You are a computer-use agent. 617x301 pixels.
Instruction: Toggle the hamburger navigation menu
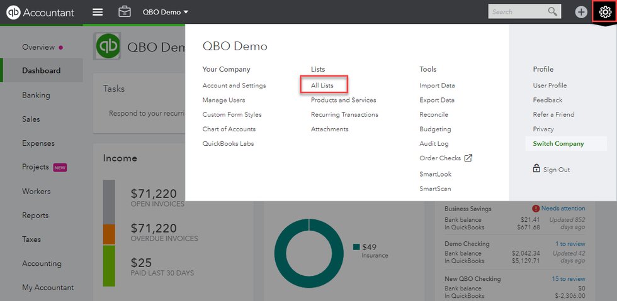pos(97,12)
